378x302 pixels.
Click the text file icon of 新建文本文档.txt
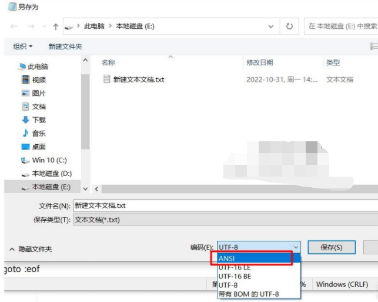click(x=107, y=79)
